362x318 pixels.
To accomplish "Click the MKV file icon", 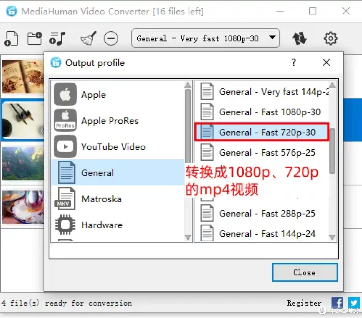I will click(65, 198).
